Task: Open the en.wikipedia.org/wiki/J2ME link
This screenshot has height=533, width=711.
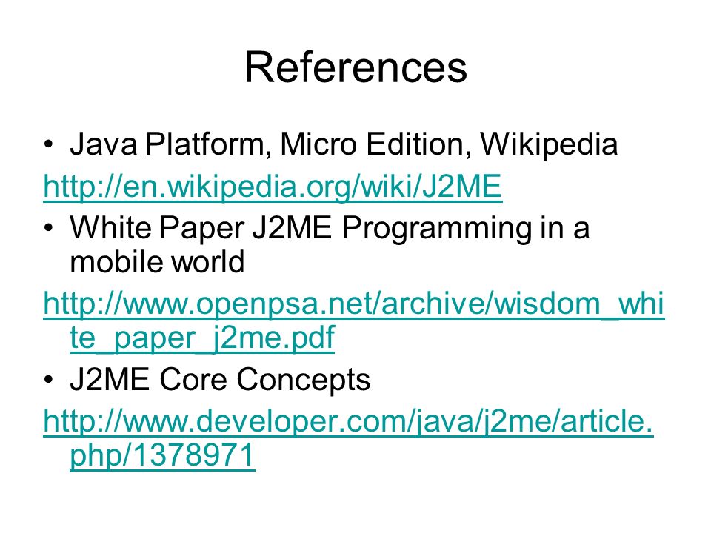Action: click(x=273, y=187)
